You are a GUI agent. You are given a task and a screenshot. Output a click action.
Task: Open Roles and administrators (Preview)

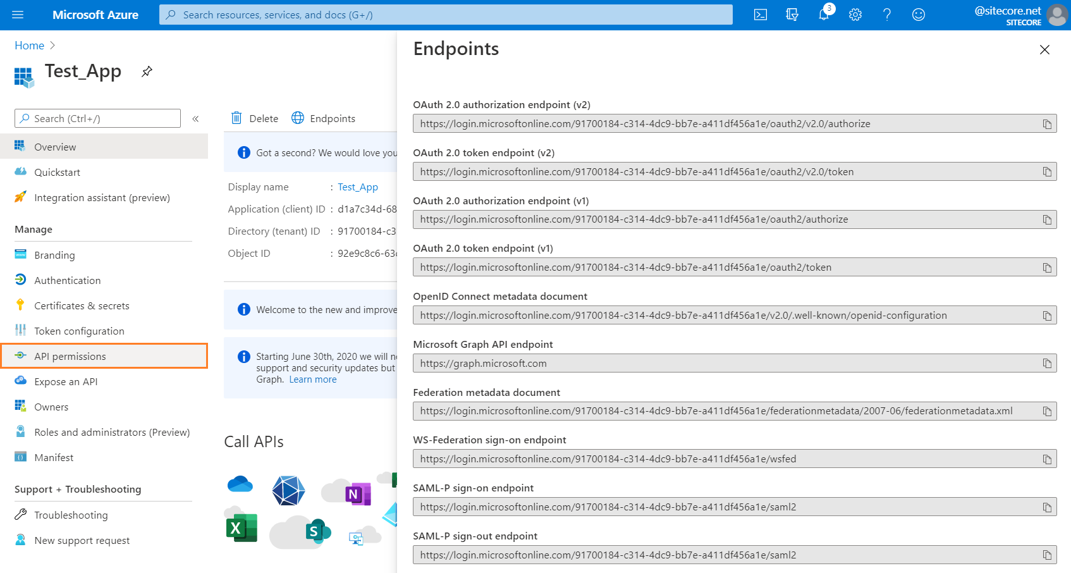[x=104, y=432]
